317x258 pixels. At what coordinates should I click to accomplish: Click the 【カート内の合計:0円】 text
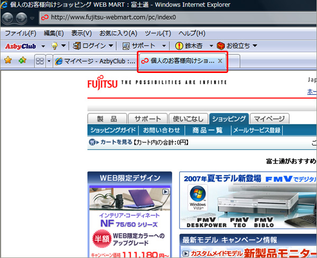[x=161, y=142]
